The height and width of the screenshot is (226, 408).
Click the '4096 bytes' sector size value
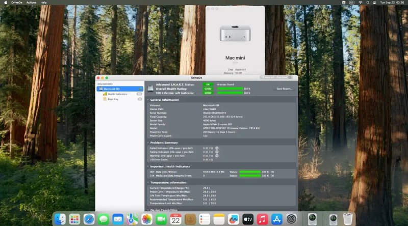pos(209,121)
